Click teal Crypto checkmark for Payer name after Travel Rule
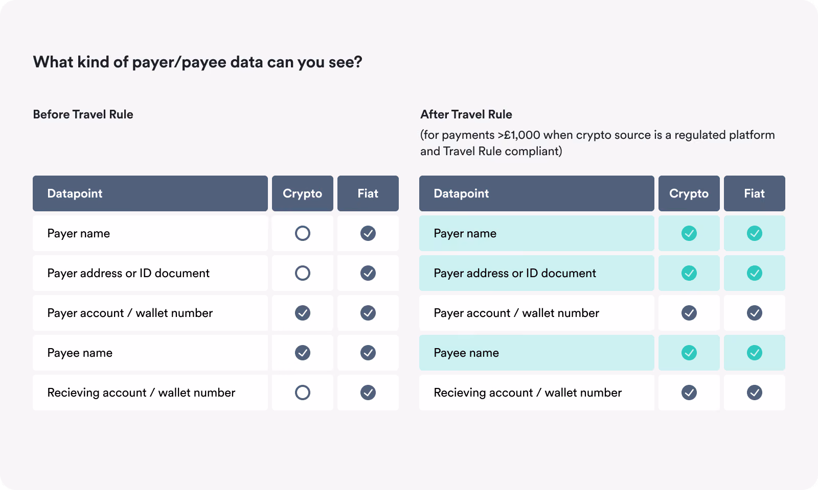818x490 pixels. (689, 233)
